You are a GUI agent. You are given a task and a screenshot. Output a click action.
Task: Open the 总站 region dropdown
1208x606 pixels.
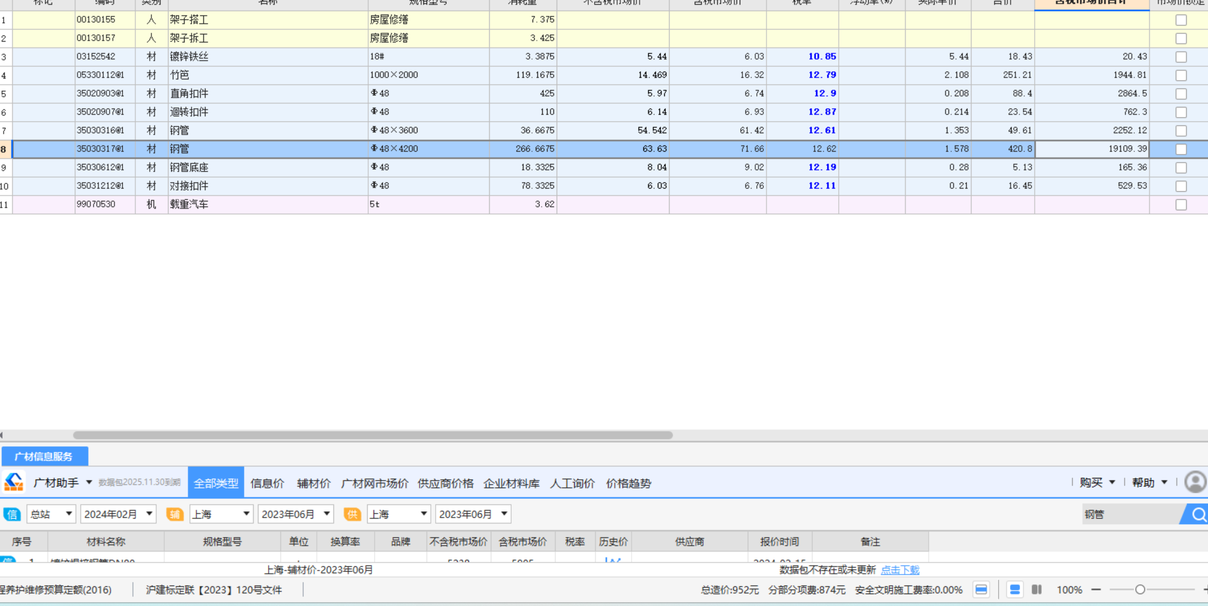(51, 514)
